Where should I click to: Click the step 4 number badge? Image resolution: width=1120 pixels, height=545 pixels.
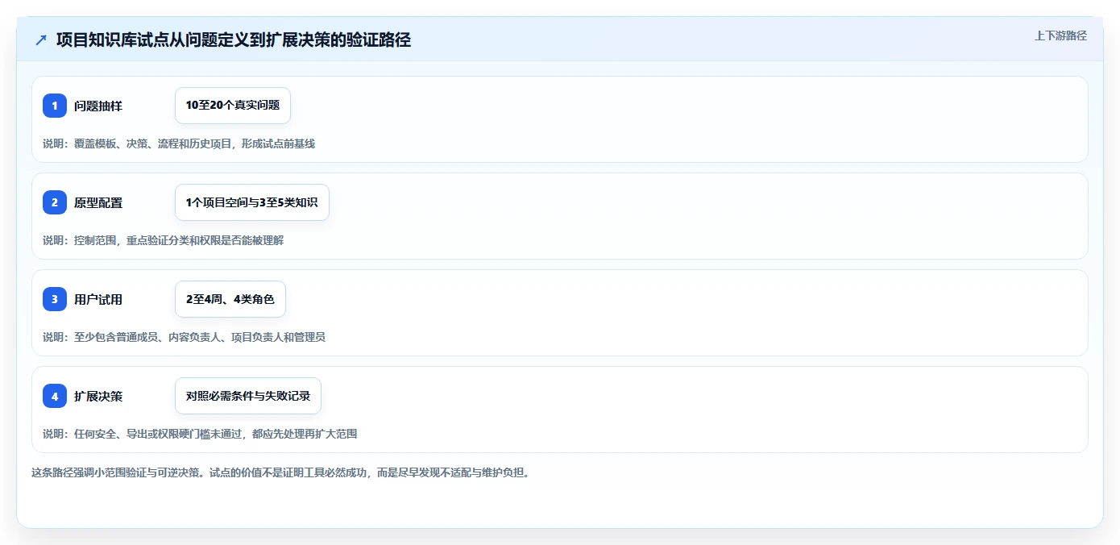coord(55,396)
